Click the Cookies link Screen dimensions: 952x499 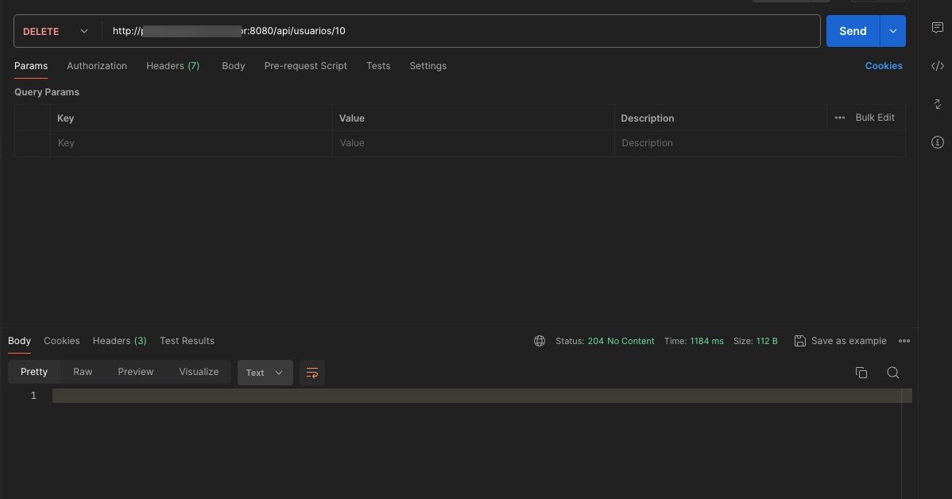tap(883, 66)
